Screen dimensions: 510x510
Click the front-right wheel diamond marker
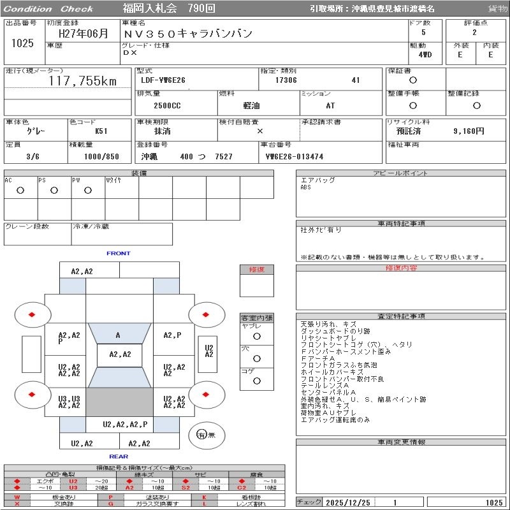[x=207, y=314]
